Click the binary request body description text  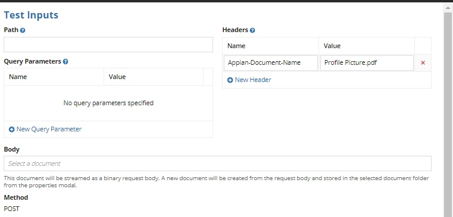coord(216,182)
